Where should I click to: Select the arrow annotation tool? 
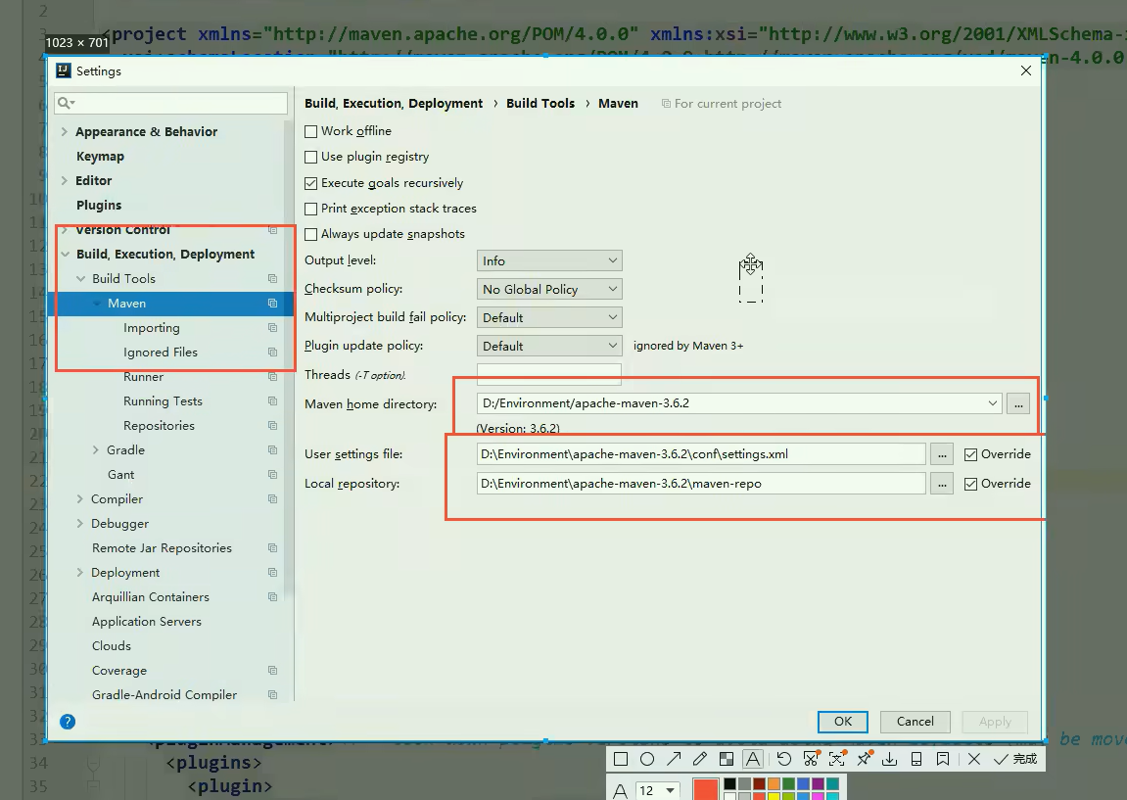(674, 759)
